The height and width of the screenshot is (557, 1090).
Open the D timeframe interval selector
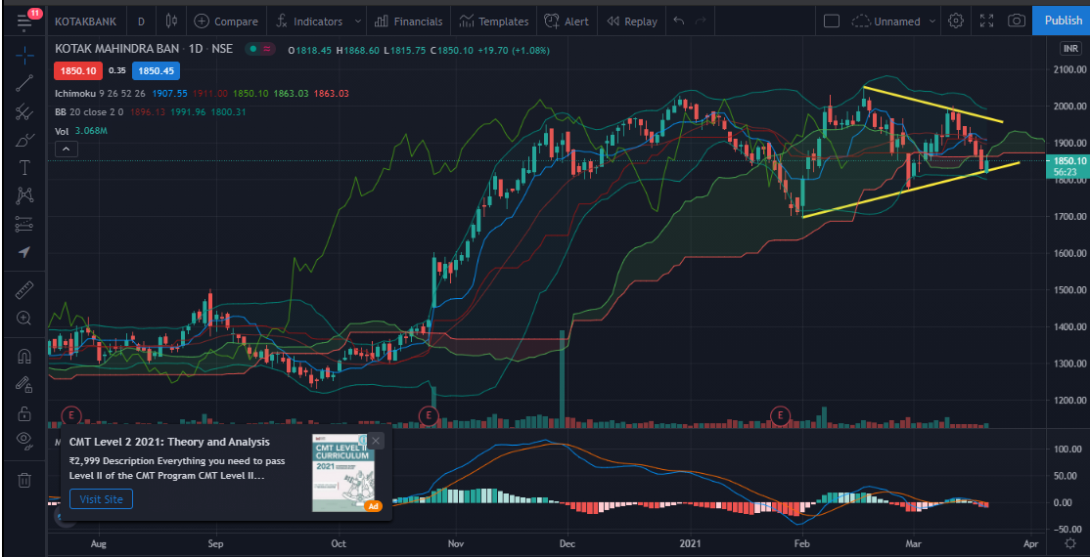(141, 21)
